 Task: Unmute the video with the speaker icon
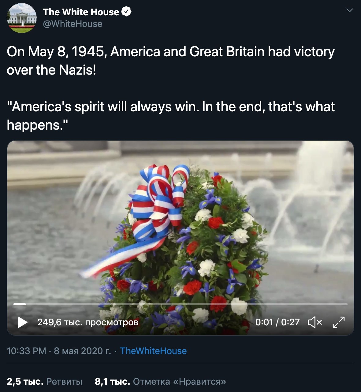[315, 322]
